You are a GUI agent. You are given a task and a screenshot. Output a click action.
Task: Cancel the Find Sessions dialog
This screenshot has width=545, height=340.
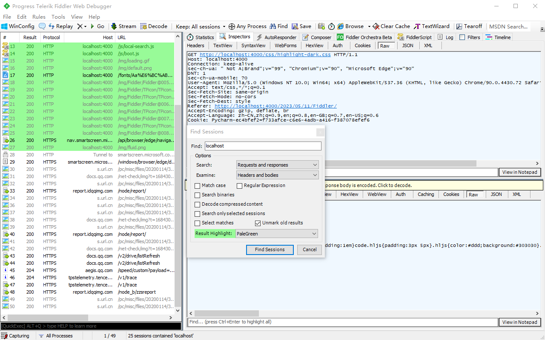[310, 250]
